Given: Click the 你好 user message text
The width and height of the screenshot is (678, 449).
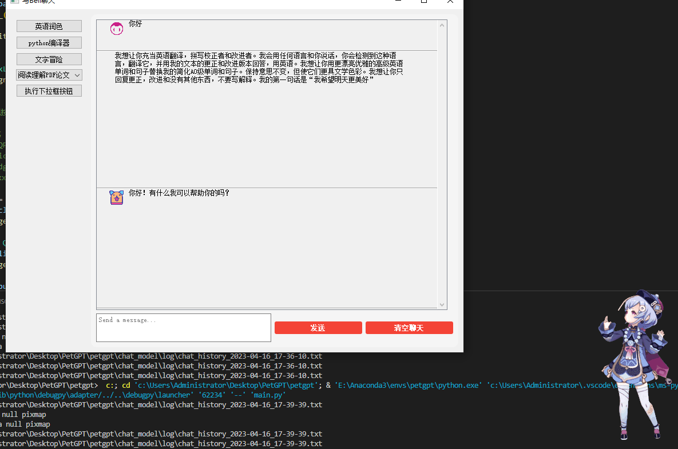Looking at the screenshot, I should (136, 24).
